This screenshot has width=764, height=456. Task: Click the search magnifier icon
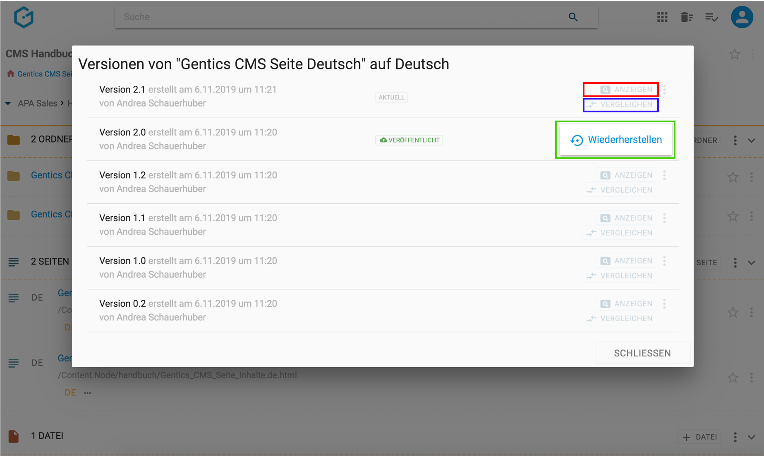[x=573, y=17]
